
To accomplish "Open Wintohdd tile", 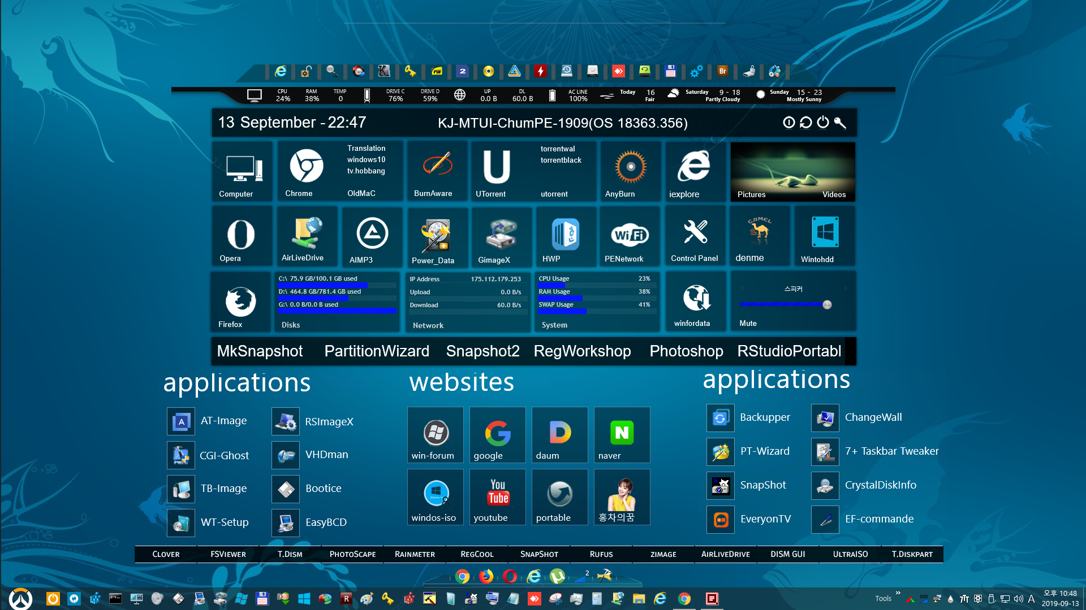I will (825, 236).
